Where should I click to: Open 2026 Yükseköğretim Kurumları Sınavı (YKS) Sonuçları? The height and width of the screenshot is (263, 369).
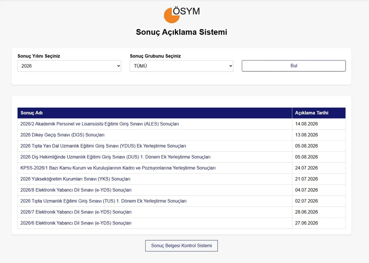75,179
